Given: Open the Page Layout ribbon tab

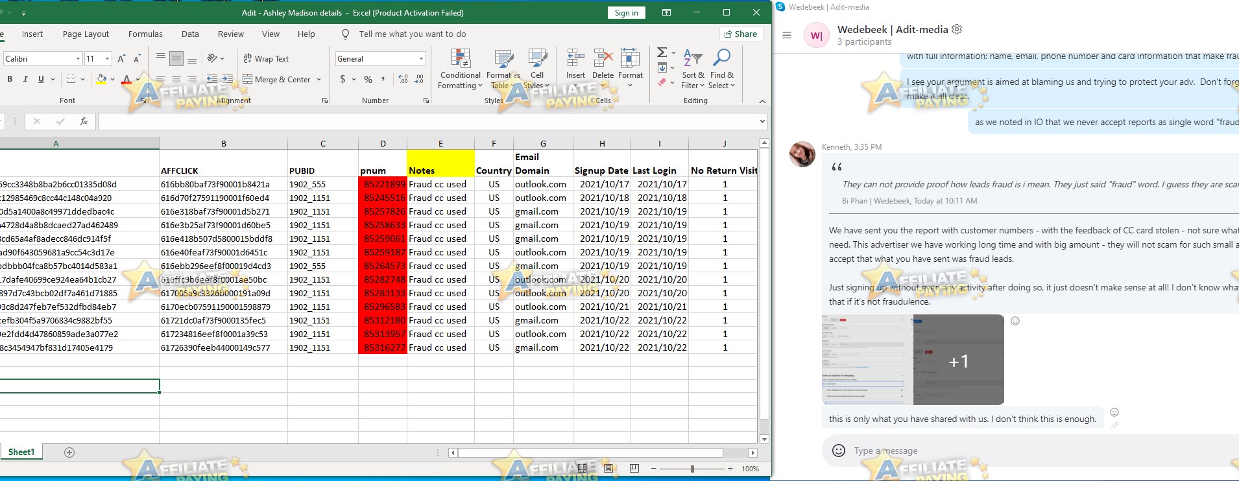Looking at the screenshot, I should 86,34.
